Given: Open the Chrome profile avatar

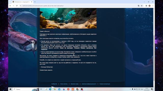Looking at the screenshot, I should pos(150,6).
